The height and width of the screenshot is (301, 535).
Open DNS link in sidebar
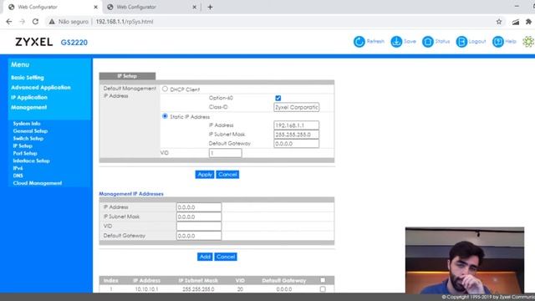coord(18,176)
